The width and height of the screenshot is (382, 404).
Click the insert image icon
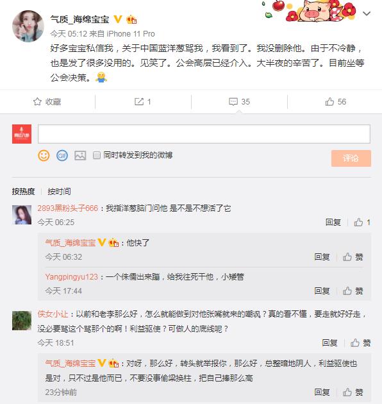tap(80, 155)
